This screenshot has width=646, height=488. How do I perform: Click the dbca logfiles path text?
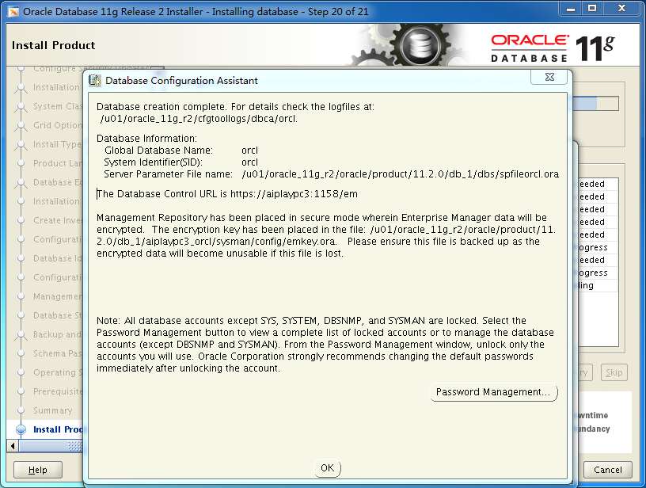pos(199,119)
